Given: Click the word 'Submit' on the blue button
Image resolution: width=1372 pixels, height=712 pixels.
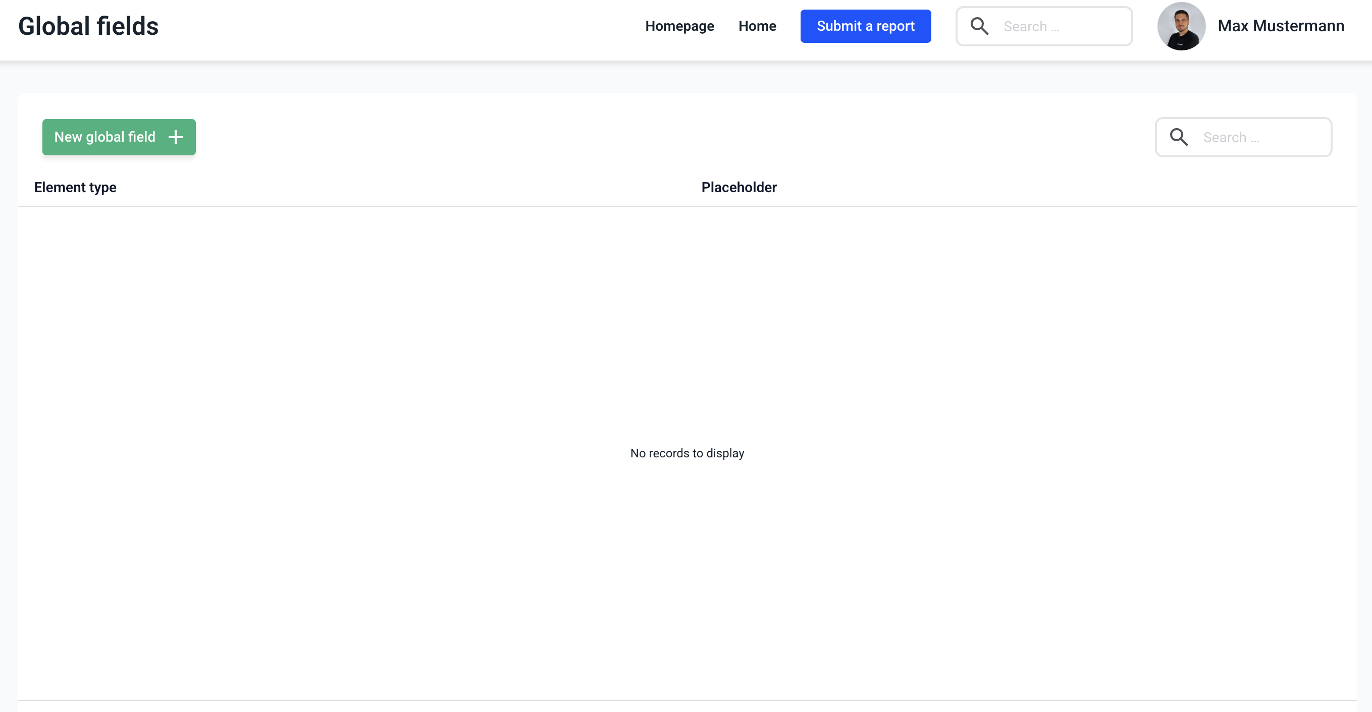Looking at the screenshot, I should pyautogui.click(x=838, y=26).
